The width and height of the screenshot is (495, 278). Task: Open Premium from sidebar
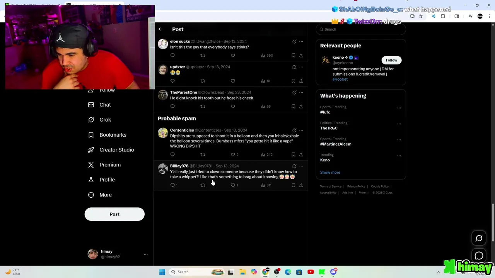pyautogui.click(x=104, y=165)
